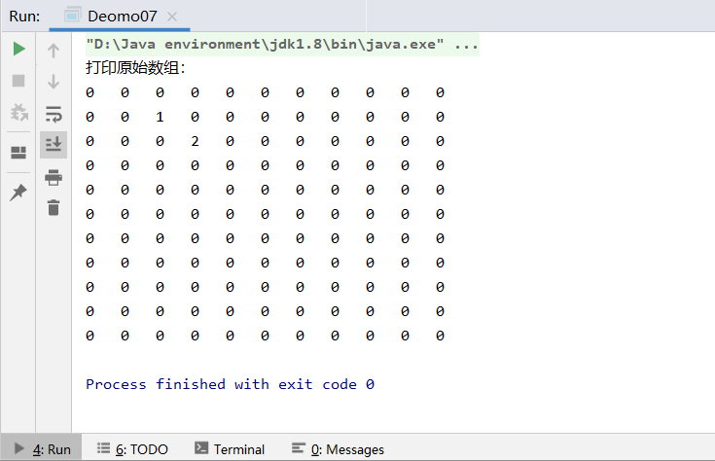Click the rerun failed/debug bug icon
The width and height of the screenshot is (715, 461).
tap(19, 112)
